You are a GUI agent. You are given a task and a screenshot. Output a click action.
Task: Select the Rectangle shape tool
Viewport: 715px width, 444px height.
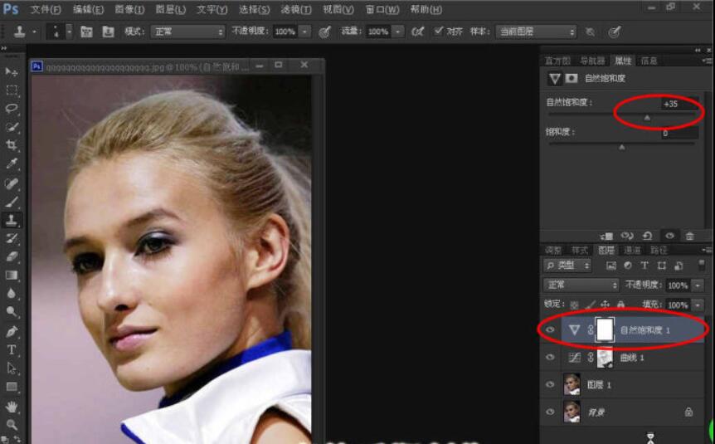click(12, 387)
